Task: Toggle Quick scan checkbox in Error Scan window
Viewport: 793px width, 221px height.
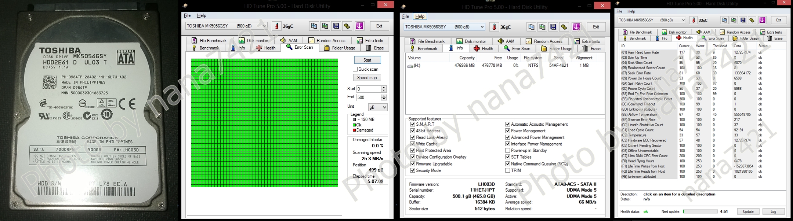Action: (x=355, y=69)
